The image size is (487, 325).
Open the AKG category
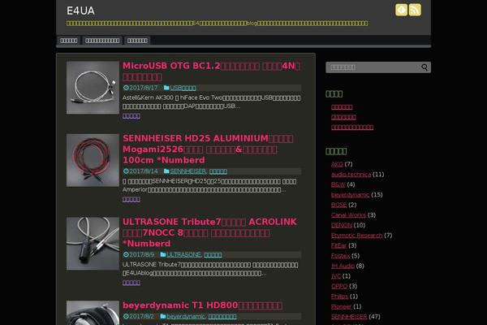[x=337, y=164]
